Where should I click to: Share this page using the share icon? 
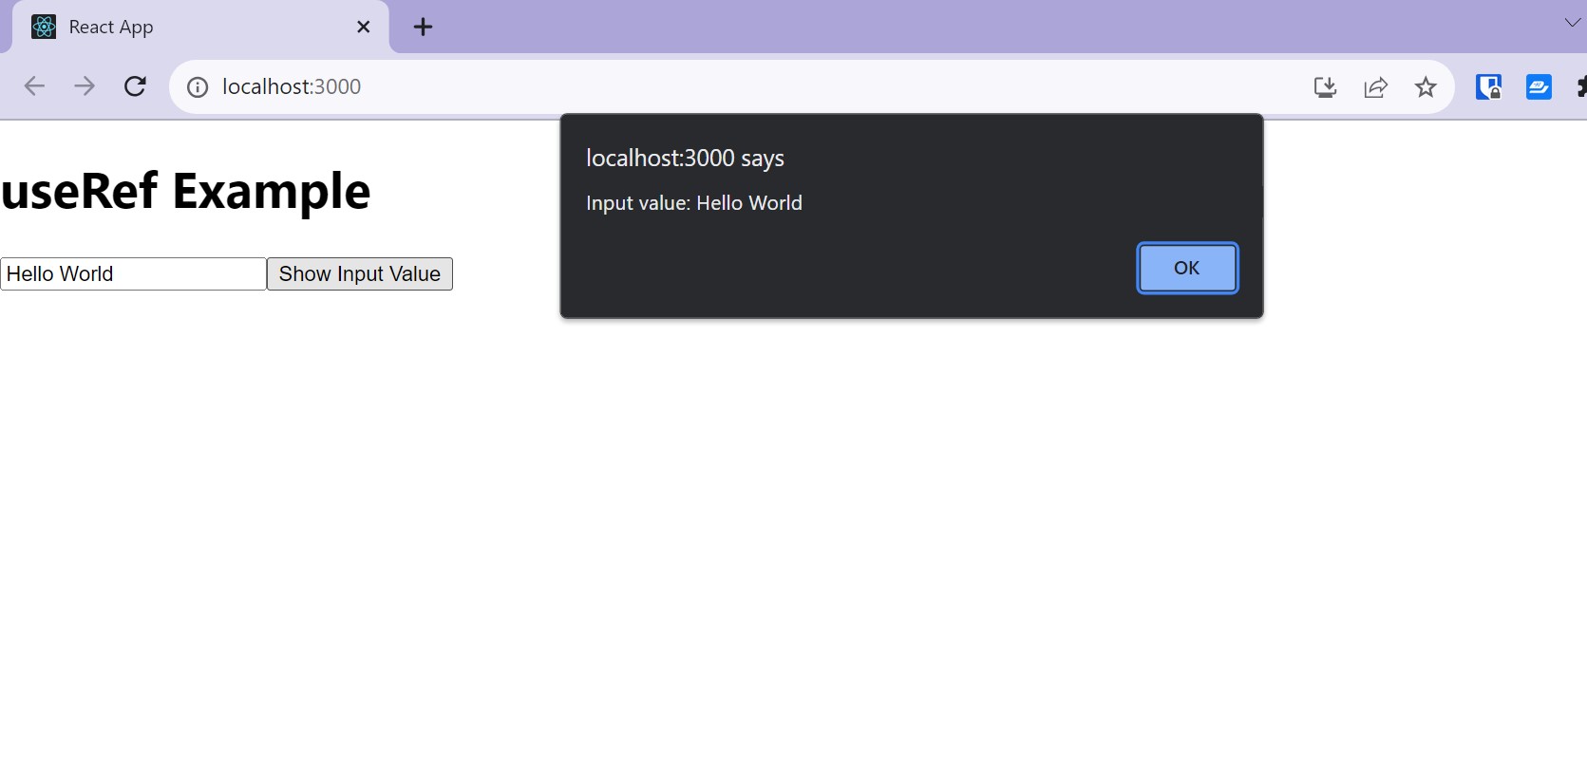(1375, 87)
